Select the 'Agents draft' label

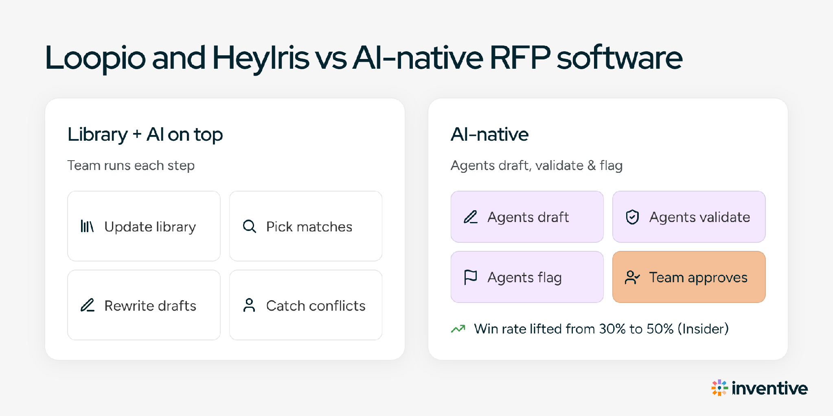coord(528,217)
